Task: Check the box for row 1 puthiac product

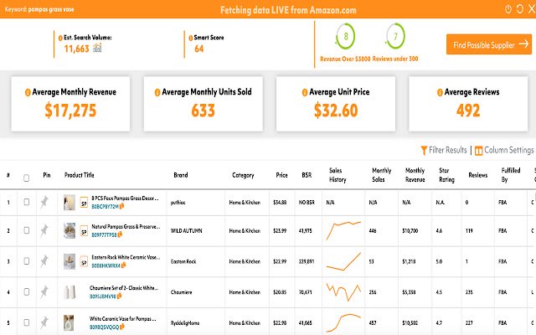Action: coord(26,202)
